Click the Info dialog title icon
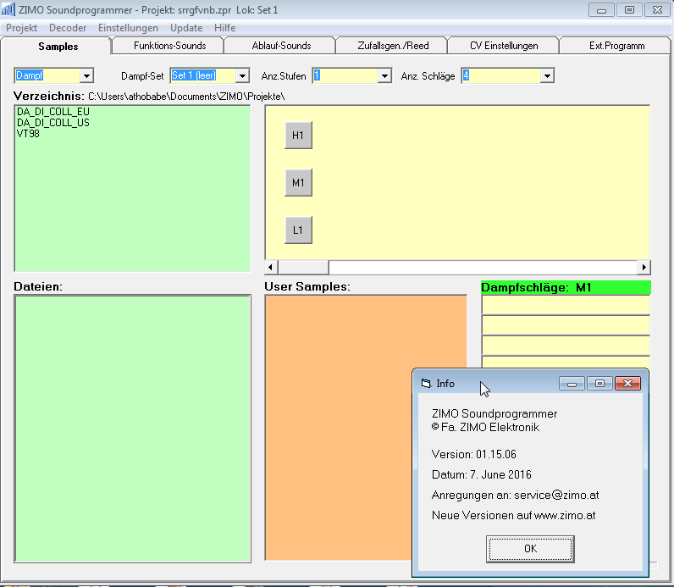The image size is (674, 587). point(426,383)
